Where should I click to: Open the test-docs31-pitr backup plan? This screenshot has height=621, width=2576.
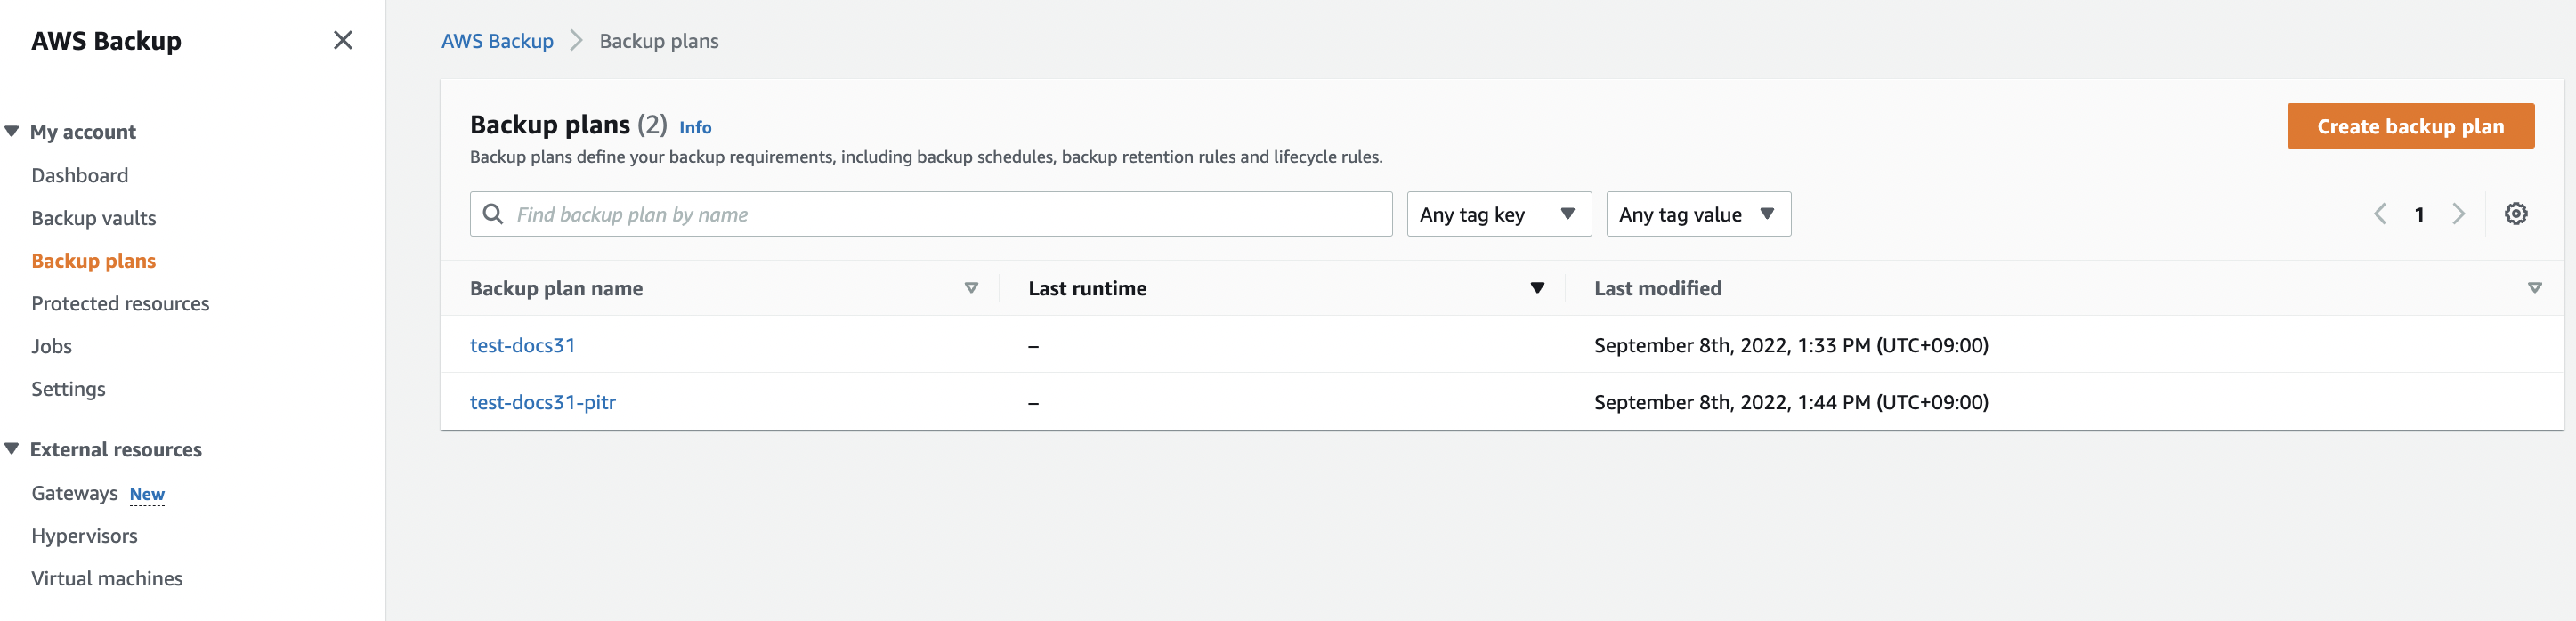tap(543, 402)
